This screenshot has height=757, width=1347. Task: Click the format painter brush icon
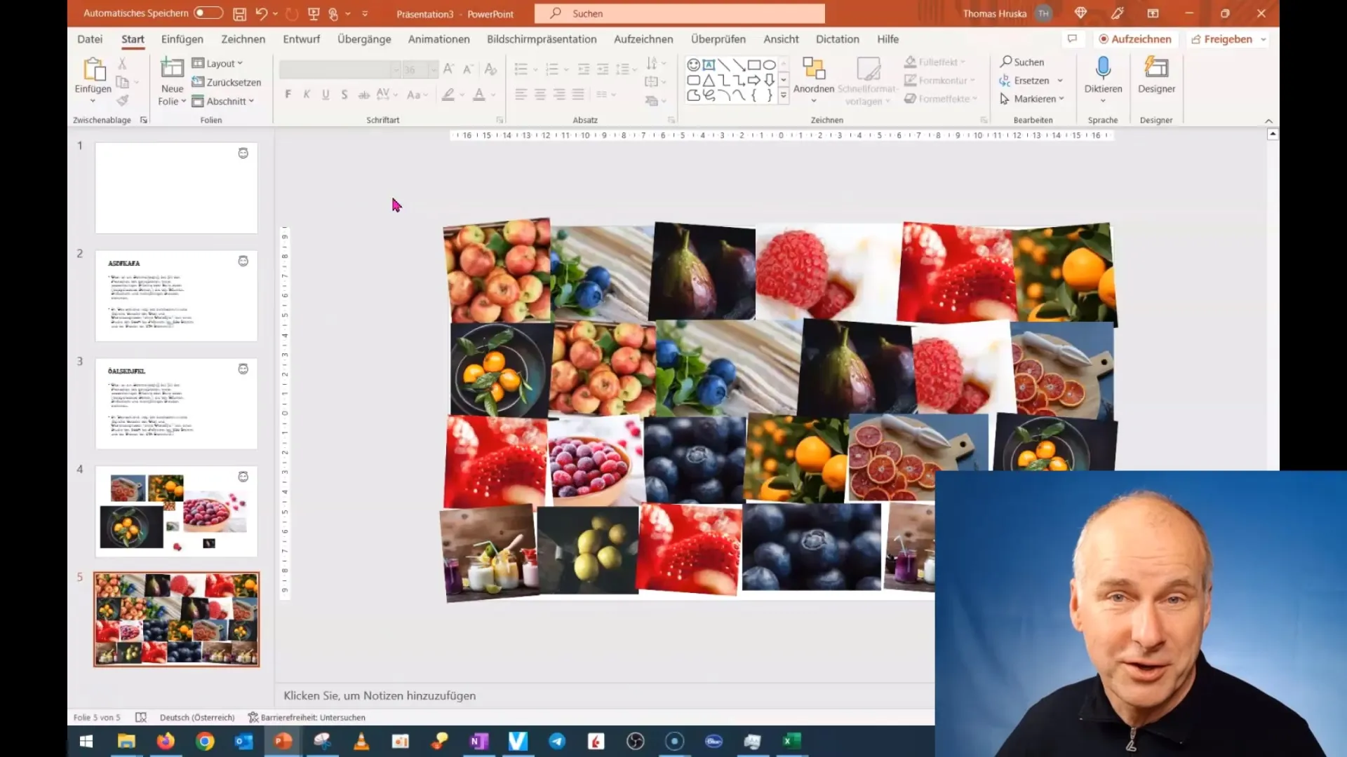click(x=122, y=100)
